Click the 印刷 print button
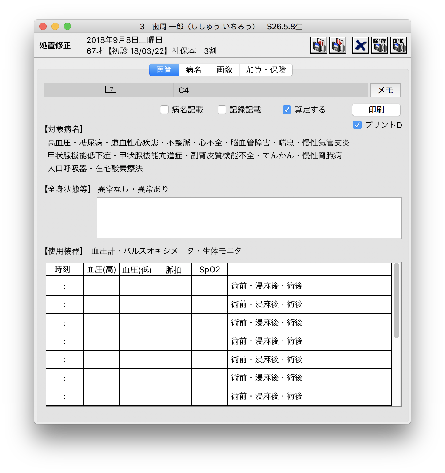Viewport: 445px width, 473px height. pos(376,110)
